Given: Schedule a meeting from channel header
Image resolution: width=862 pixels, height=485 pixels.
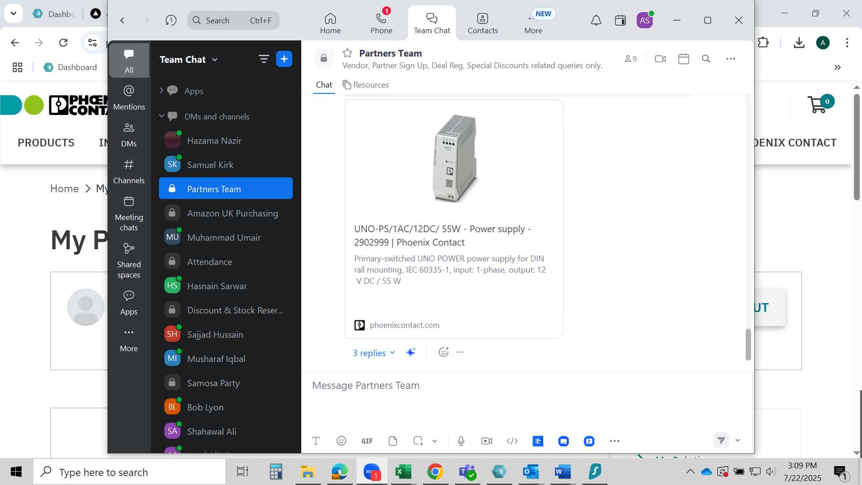Looking at the screenshot, I should pyautogui.click(x=684, y=59).
